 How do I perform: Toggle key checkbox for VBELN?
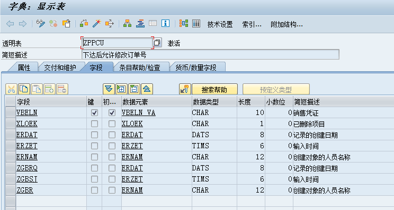[94, 112]
